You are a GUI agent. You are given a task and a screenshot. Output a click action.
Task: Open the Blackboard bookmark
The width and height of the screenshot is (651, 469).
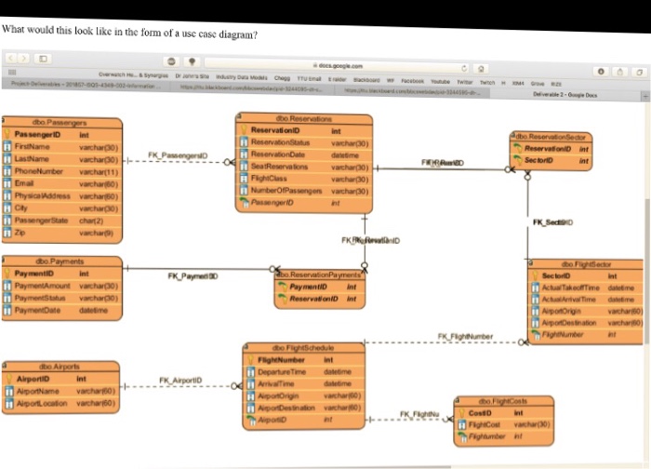point(366,80)
